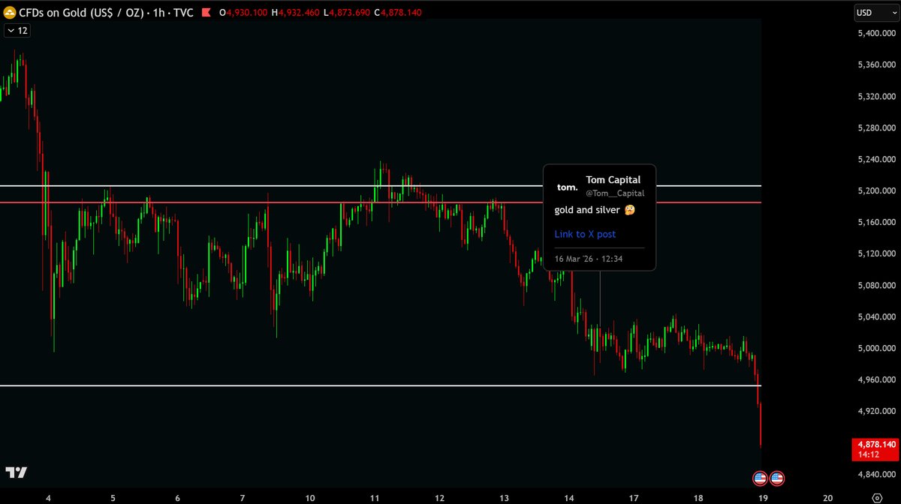Screen dimensions: 901x504
Task: Click the date label 10 on time axis
Action: coord(310,497)
